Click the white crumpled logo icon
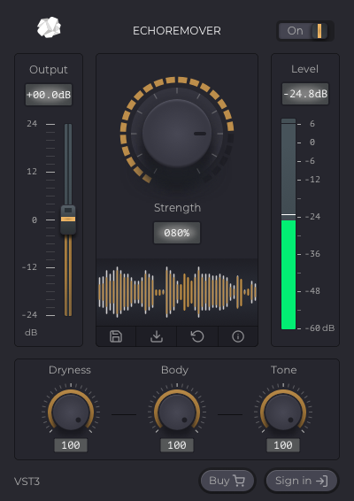354x501 pixels. [49, 27]
